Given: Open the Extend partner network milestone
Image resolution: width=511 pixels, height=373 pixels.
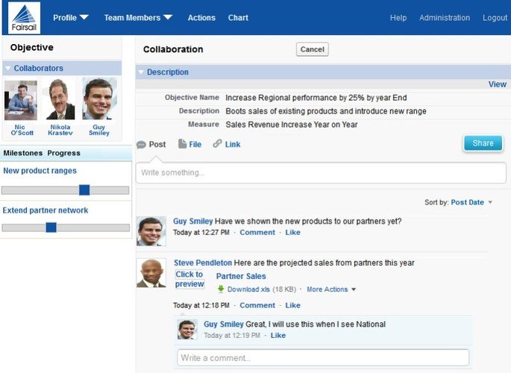Looking at the screenshot, I should pyautogui.click(x=46, y=210).
